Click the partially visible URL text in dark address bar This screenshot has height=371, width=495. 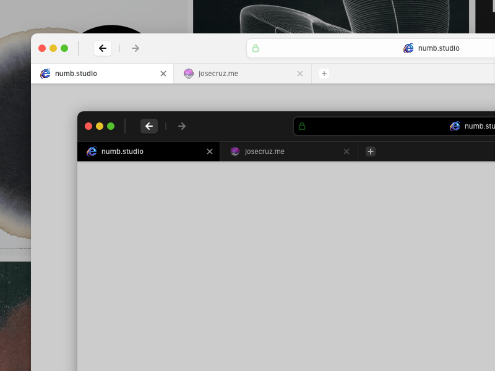(480, 126)
